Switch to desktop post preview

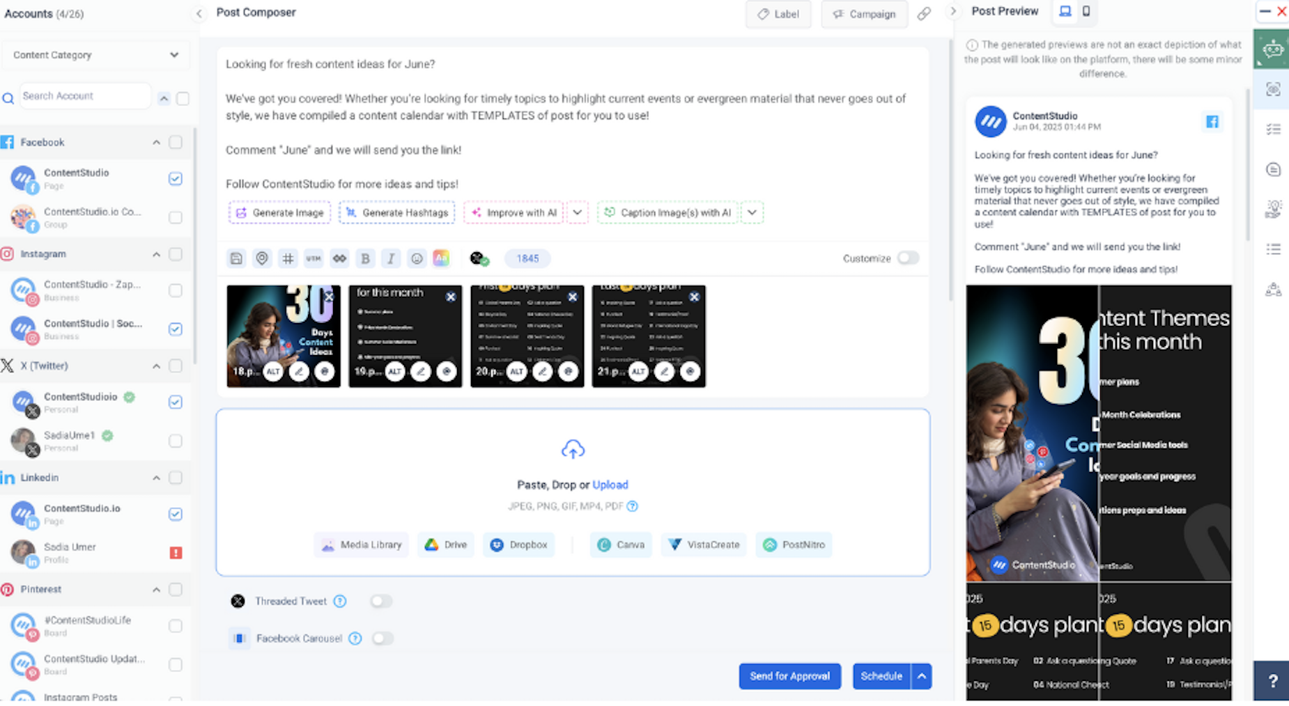(1065, 11)
